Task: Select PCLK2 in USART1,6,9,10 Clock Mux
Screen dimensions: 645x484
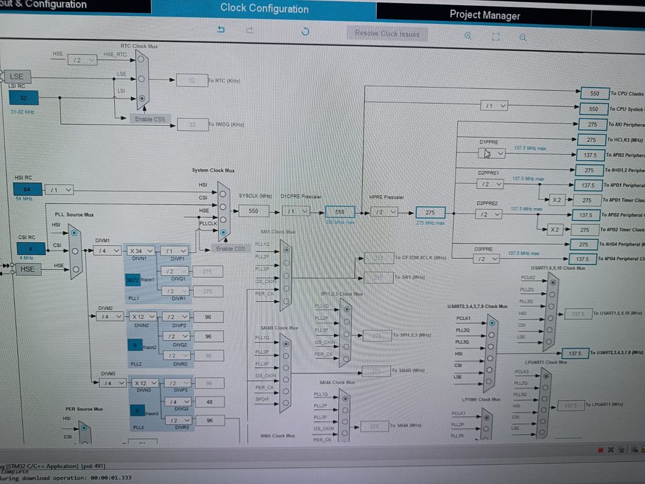Action: [553, 282]
